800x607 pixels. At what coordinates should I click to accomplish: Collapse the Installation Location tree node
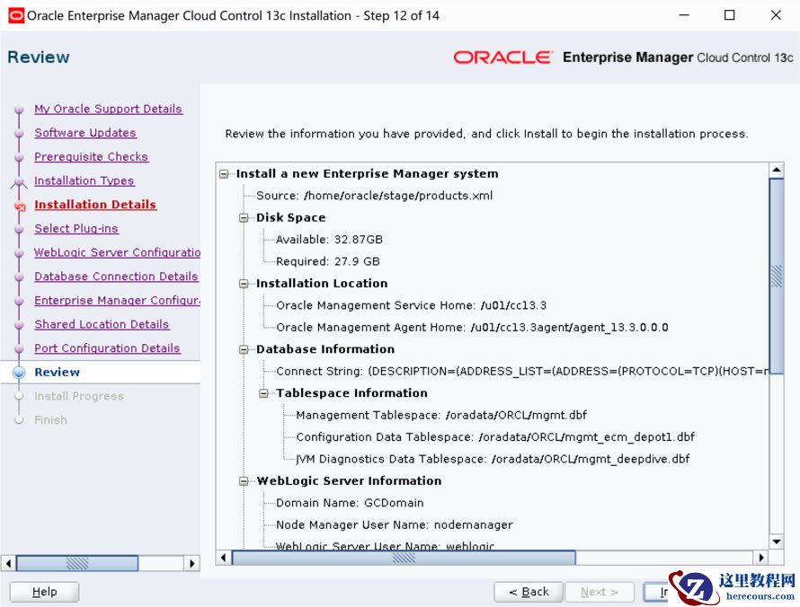pos(244,284)
